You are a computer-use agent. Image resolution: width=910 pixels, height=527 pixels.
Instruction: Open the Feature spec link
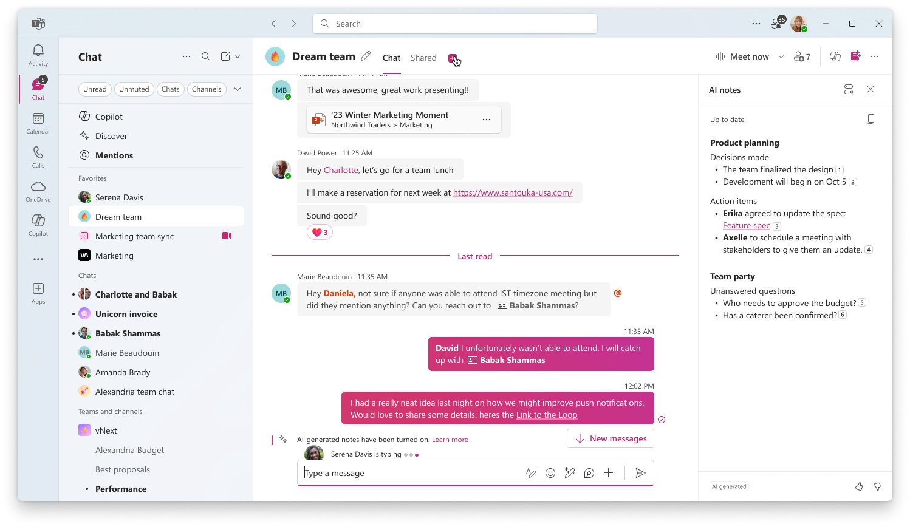tap(746, 225)
